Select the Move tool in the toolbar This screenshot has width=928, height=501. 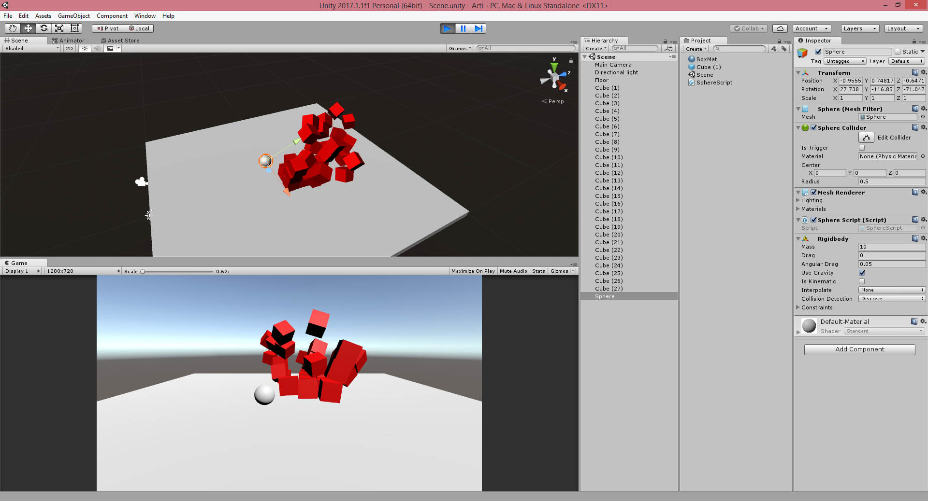point(28,28)
